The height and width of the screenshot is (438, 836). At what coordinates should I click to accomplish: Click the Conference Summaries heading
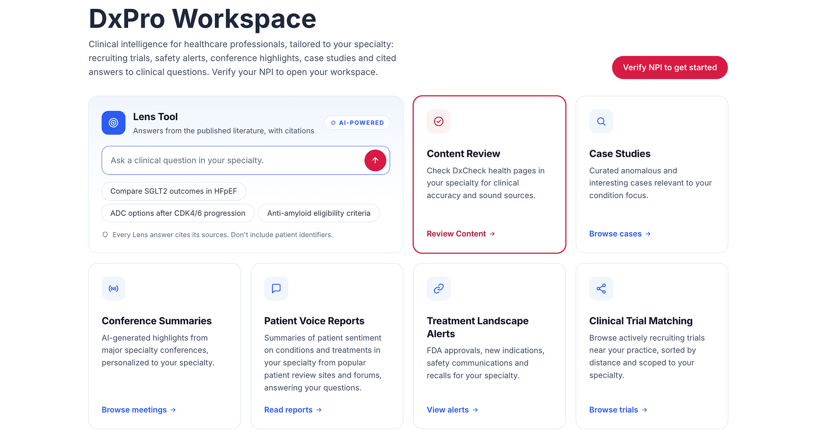coord(157,321)
